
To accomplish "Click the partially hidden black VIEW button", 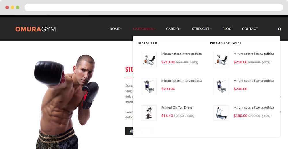I will (129, 131).
